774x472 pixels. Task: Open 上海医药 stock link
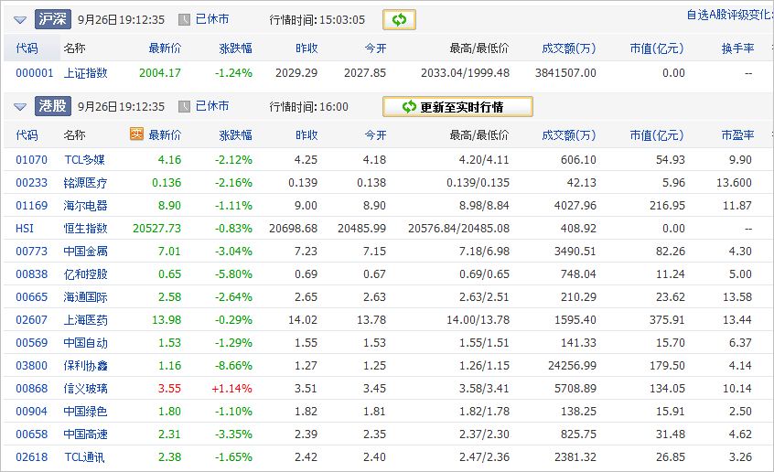[x=85, y=320]
